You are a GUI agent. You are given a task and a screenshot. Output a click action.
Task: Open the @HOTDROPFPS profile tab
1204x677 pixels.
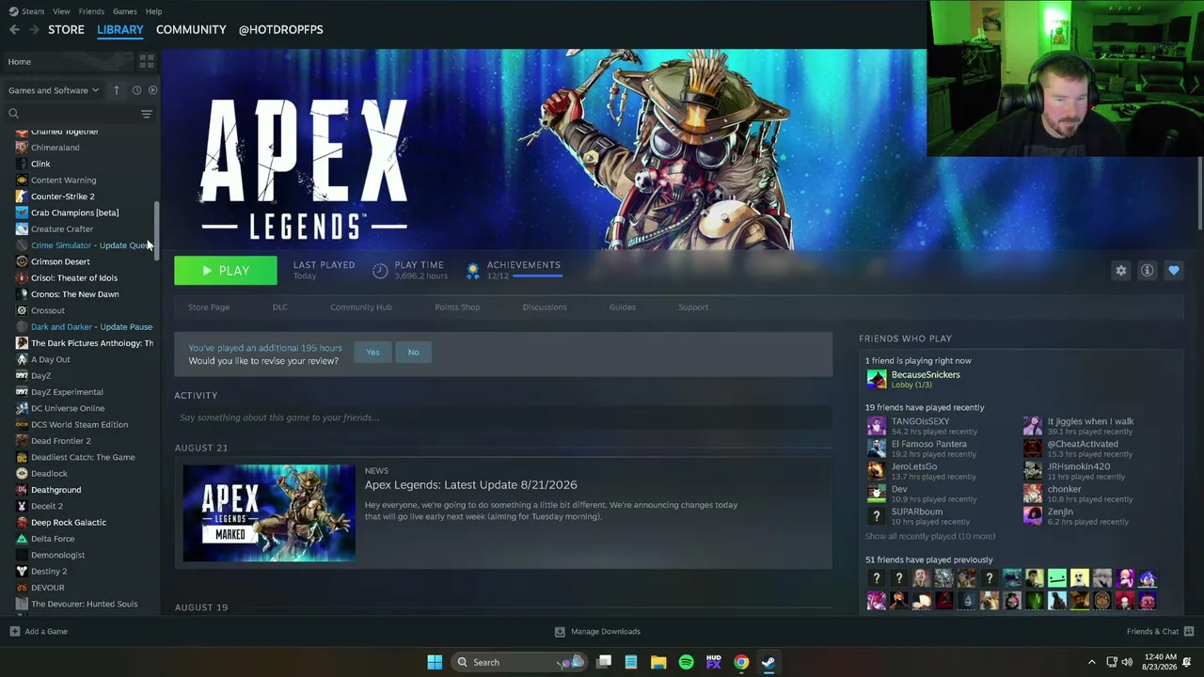point(281,29)
